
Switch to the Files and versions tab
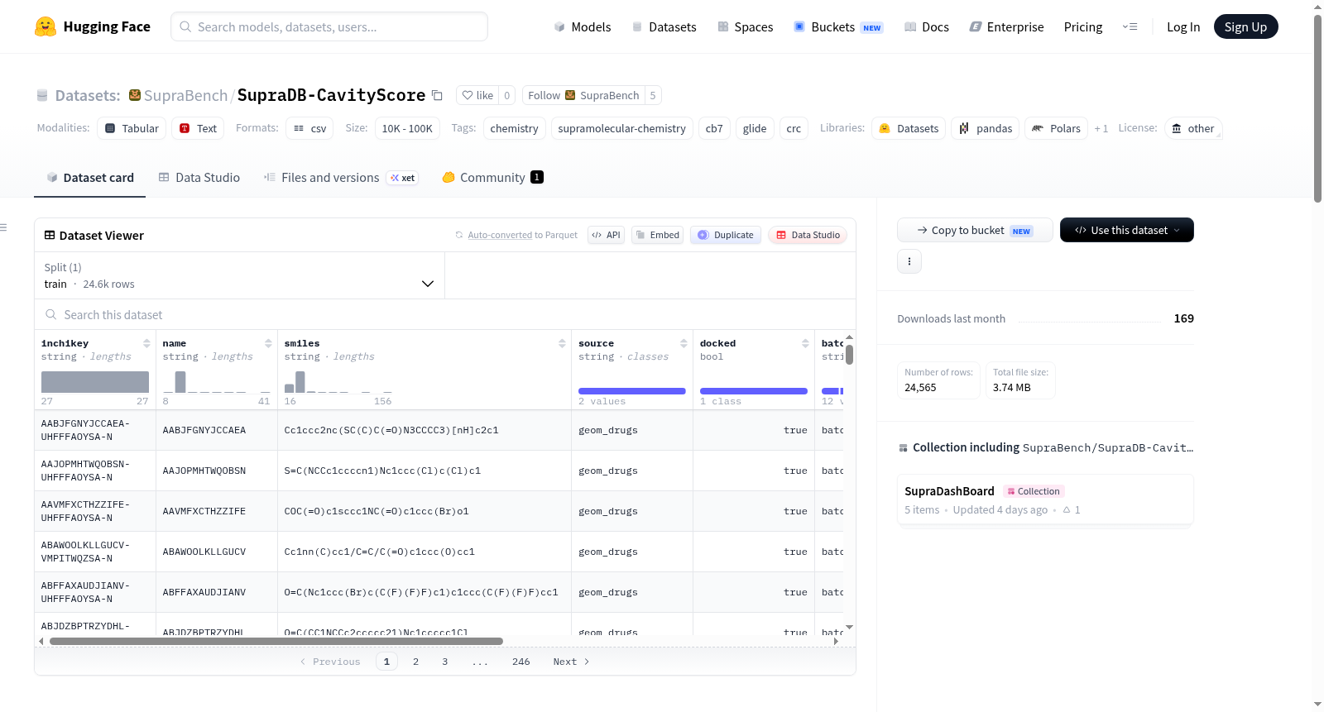(340, 177)
